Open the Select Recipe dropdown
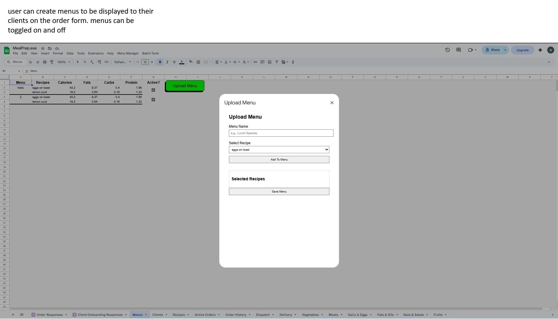This screenshot has width=558, height=319. click(279, 150)
